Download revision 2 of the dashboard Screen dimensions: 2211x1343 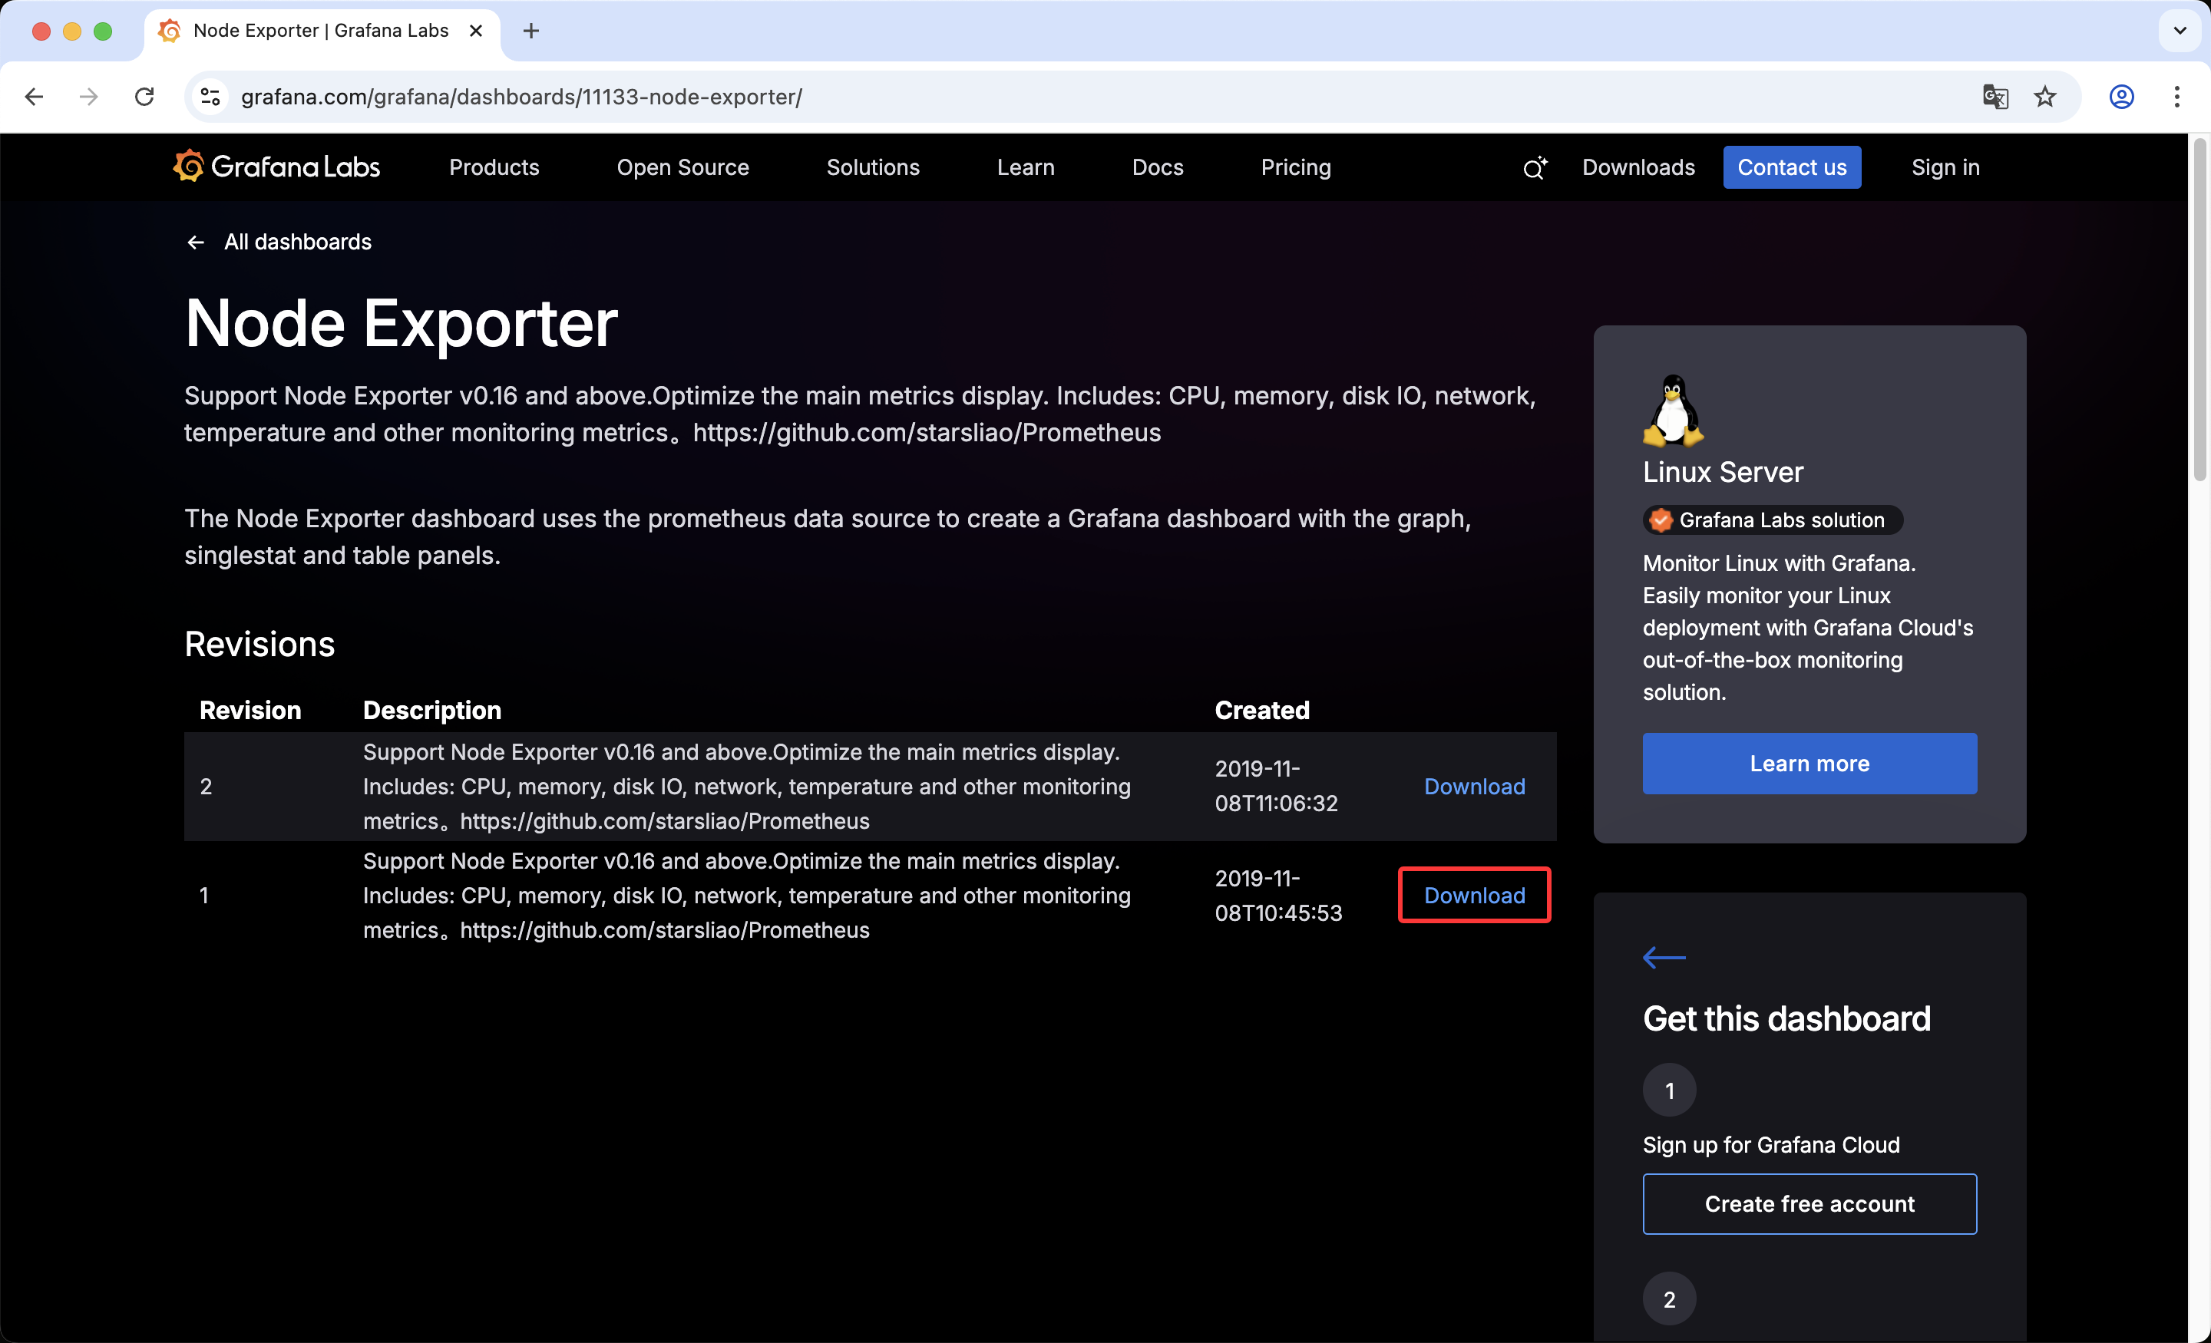click(1474, 787)
